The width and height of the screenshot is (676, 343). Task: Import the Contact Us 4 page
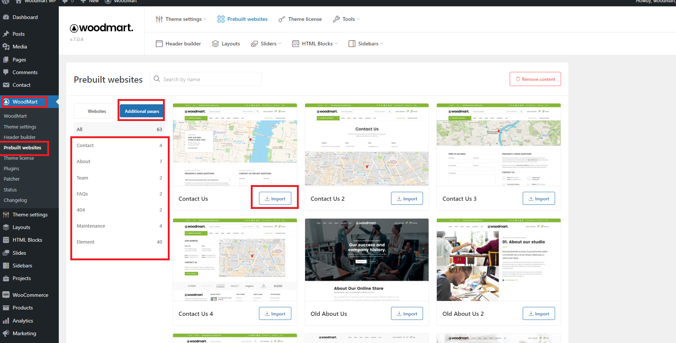pos(275,314)
